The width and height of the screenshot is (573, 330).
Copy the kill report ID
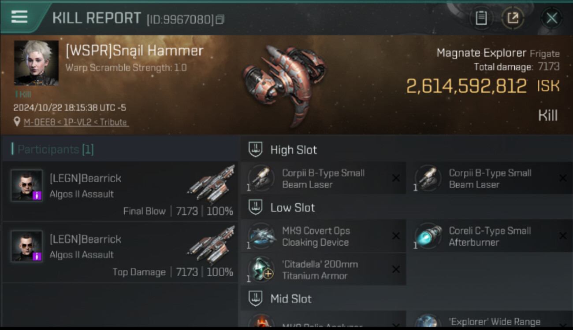(x=220, y=19)
